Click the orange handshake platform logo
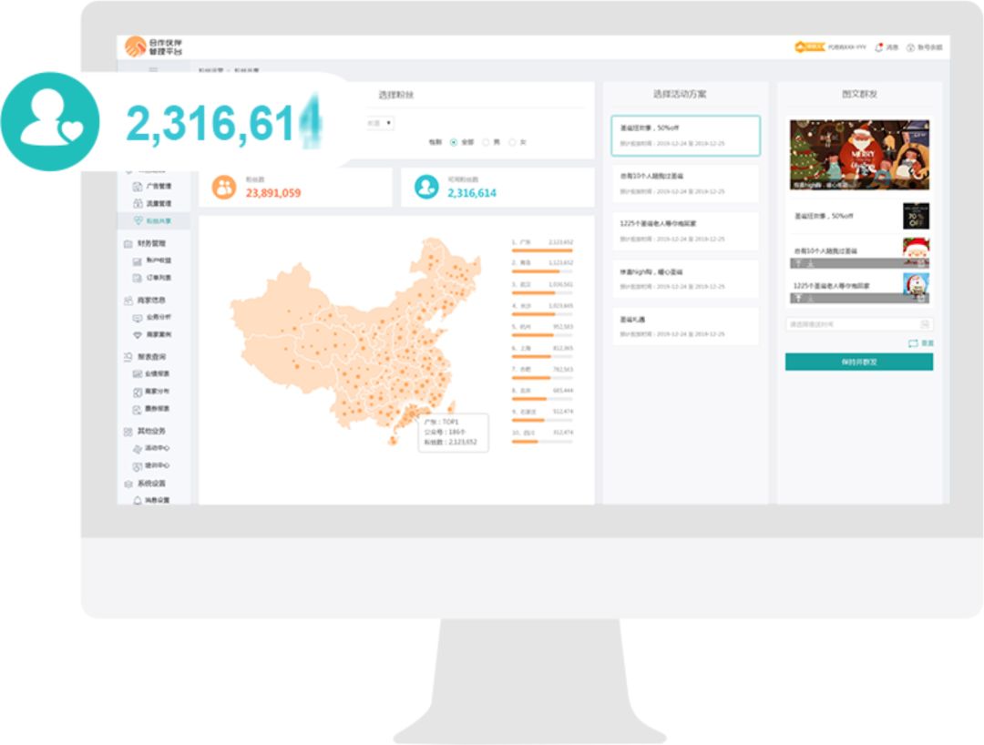 [x=135, y=46]
